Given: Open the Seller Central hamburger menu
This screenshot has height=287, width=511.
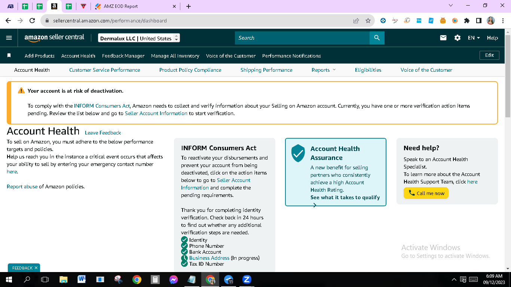Looking at the screenshot, I should (x=9, y=38).
